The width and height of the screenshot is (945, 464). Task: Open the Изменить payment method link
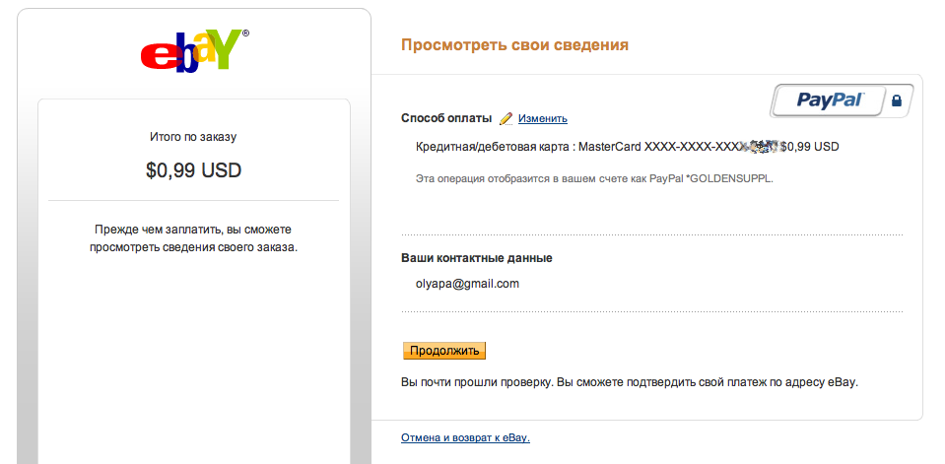[543, 118]
